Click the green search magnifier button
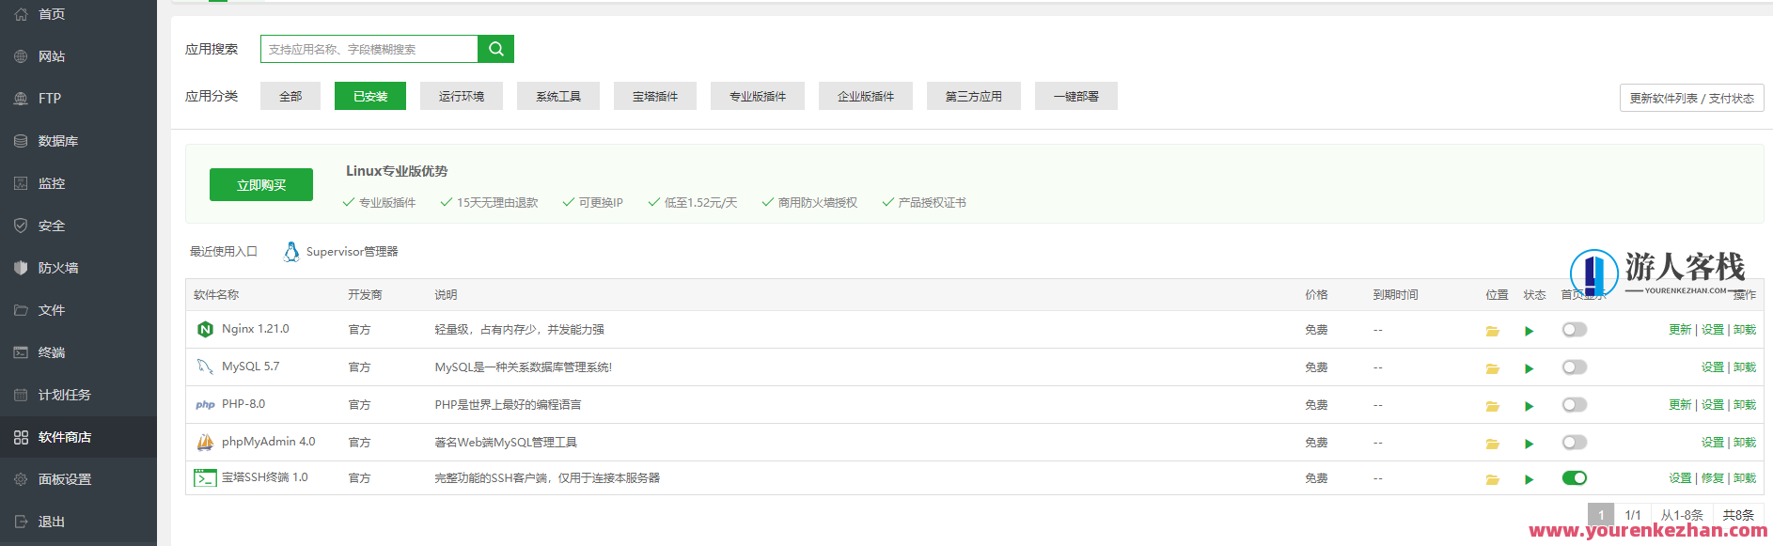The width and height of the screenshot is (1773, 546). tap(495, 49)
